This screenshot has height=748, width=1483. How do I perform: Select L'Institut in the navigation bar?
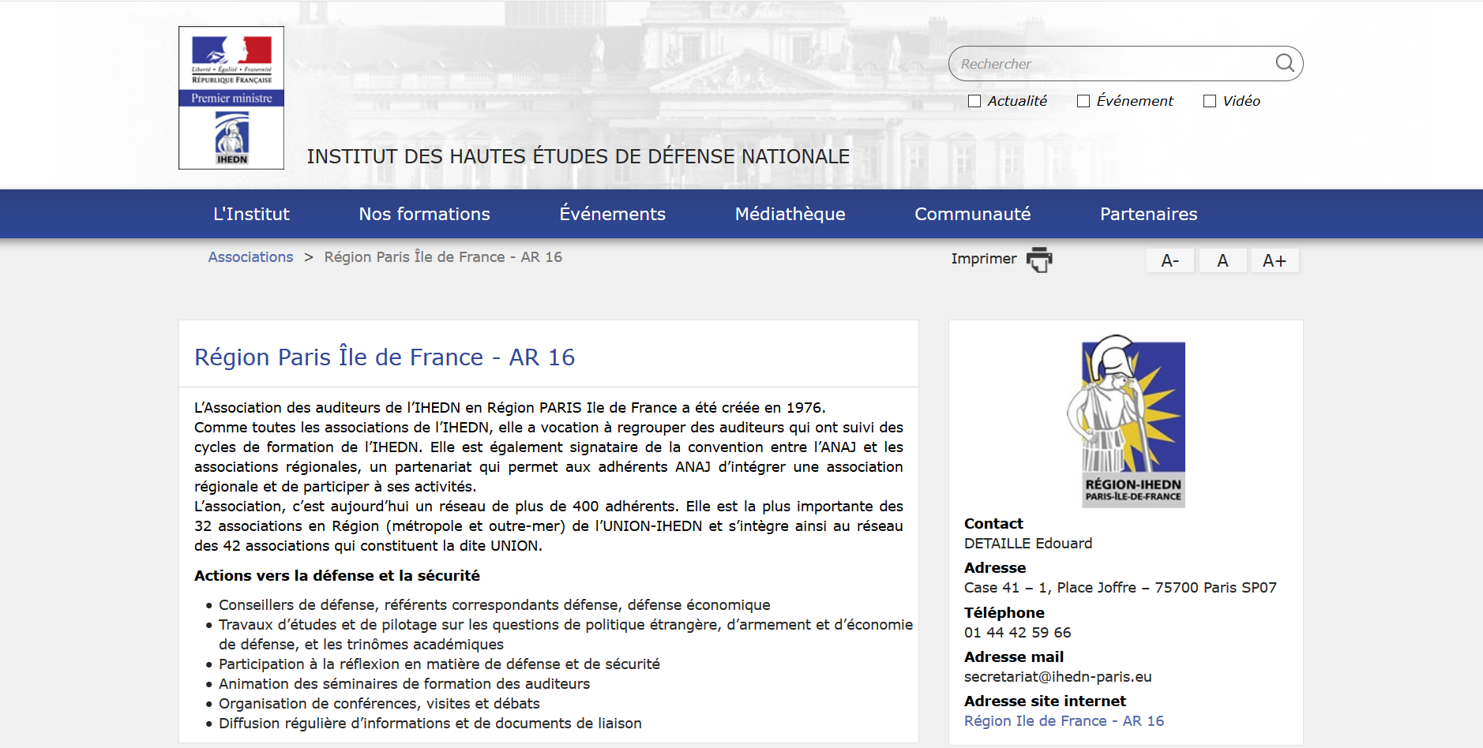point(251,213)
